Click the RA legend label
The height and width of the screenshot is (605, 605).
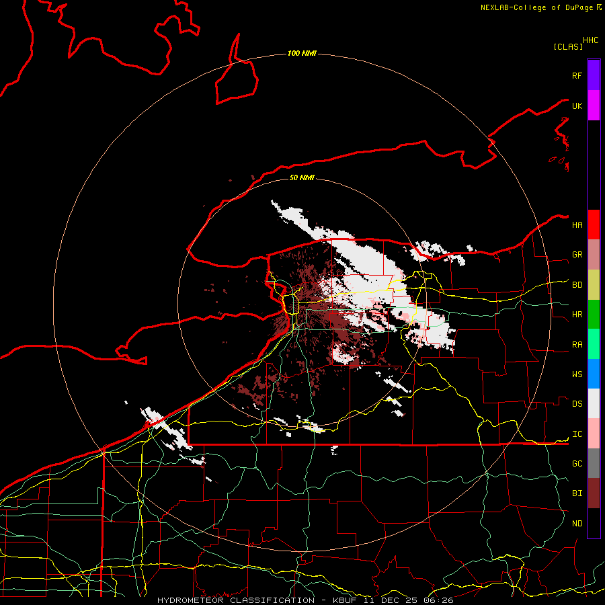577,345
